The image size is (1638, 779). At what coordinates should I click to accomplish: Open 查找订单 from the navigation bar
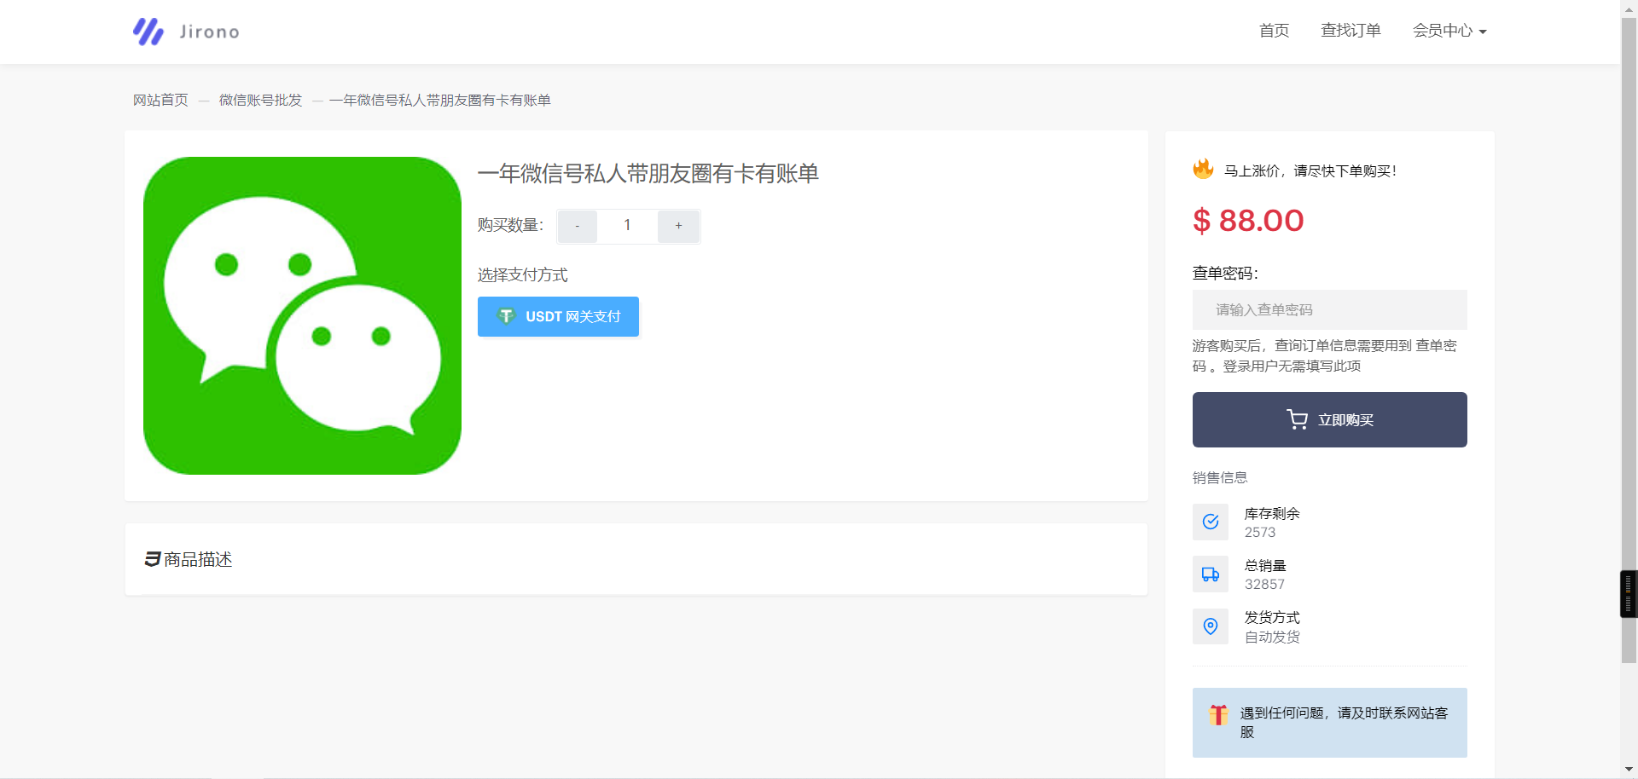(1350, 31)
